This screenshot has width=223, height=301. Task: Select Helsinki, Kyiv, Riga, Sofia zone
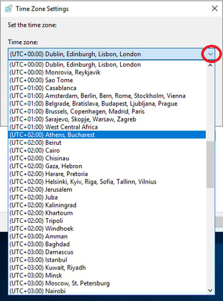[x=107, y=182]
